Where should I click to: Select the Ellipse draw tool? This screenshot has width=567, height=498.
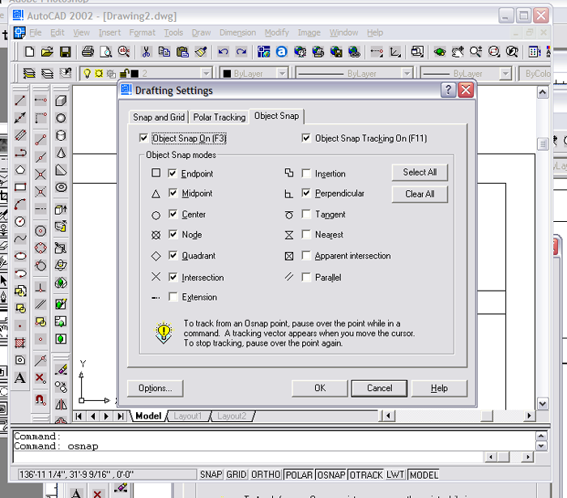(20, 256)
